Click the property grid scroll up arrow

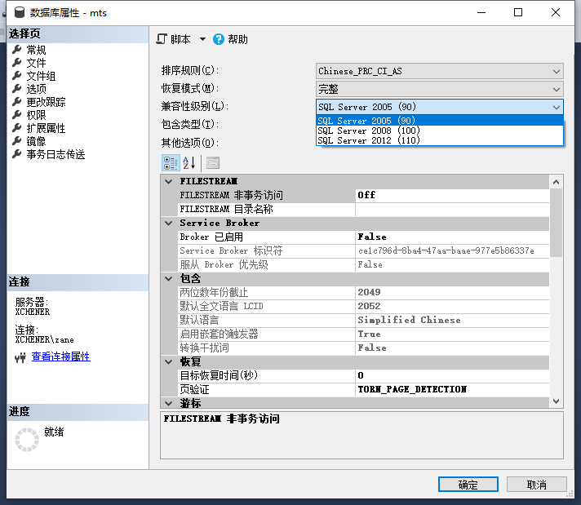tap(556, 182)
